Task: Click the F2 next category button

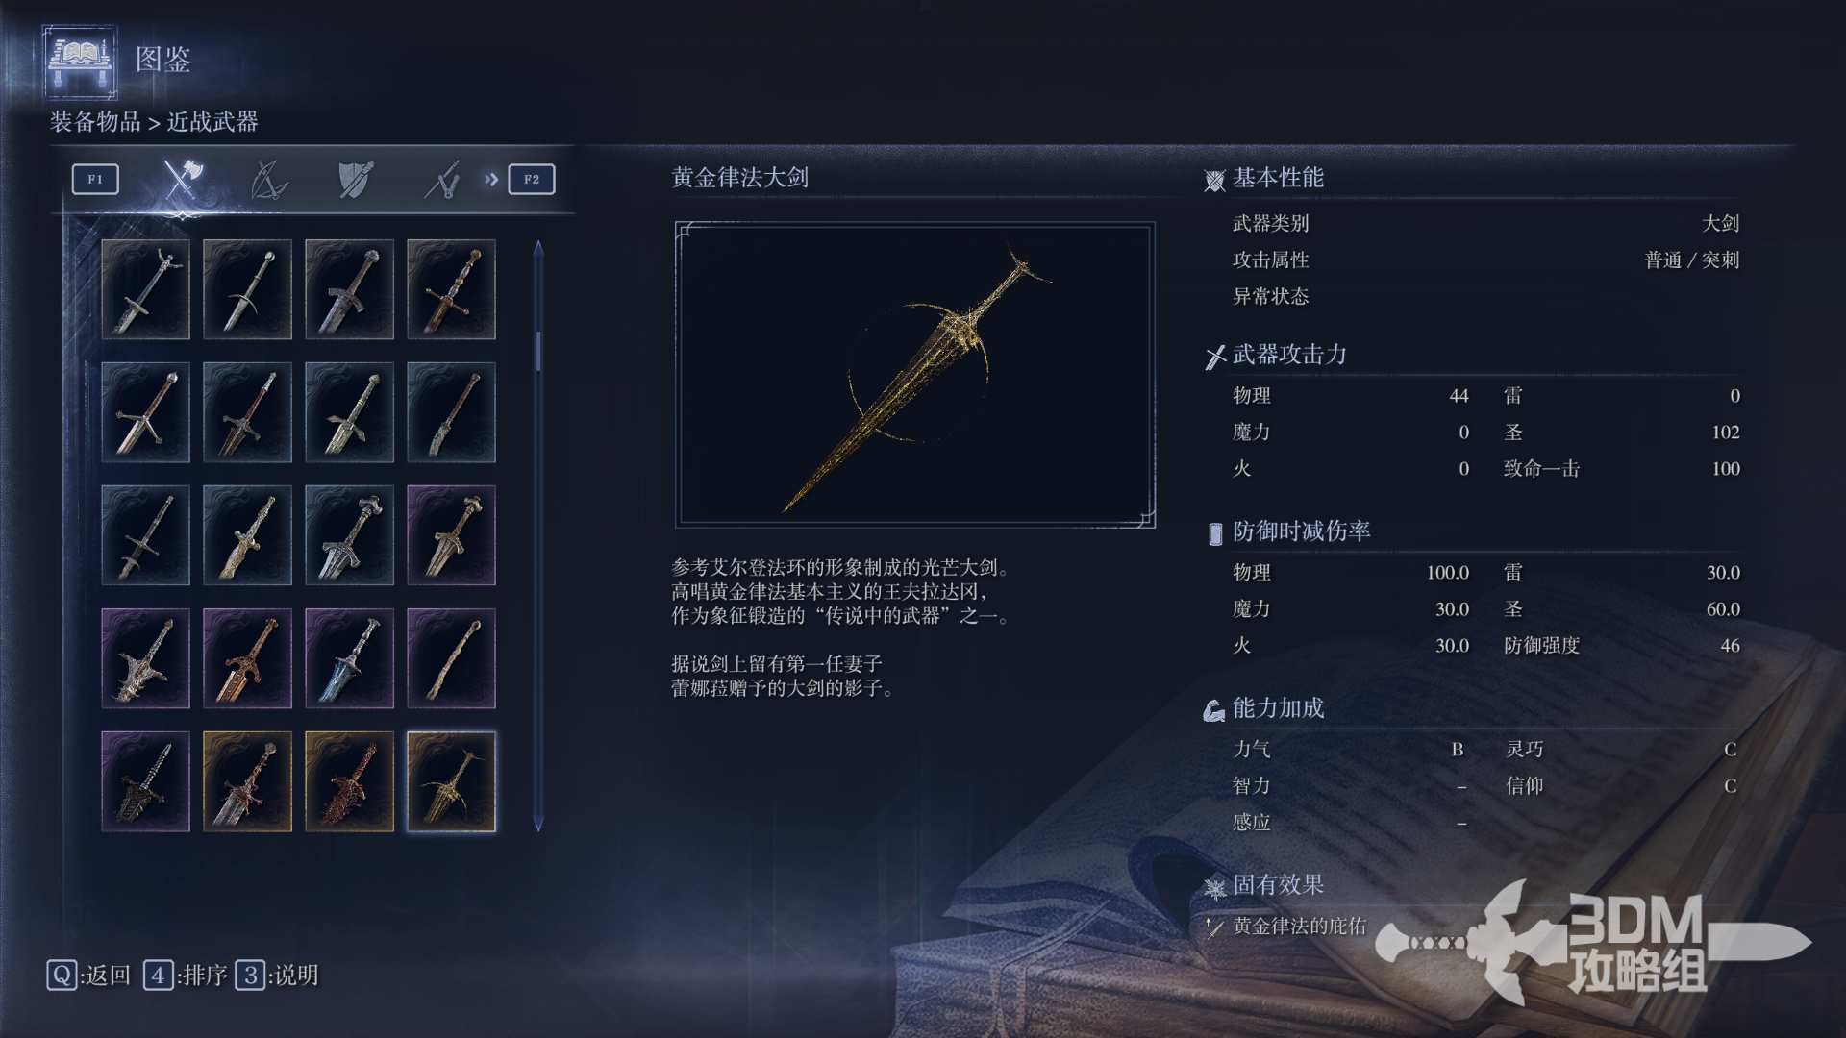Action: (532, 179)
